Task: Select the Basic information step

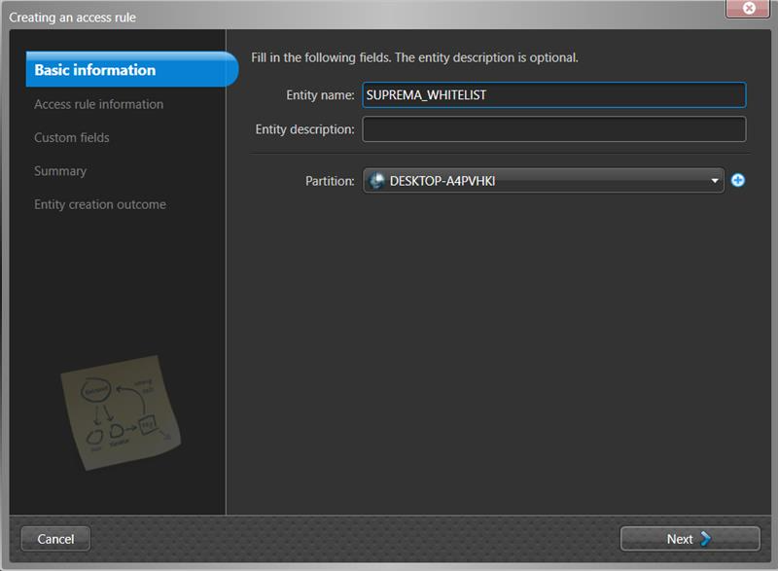Action: click(132, 69)
